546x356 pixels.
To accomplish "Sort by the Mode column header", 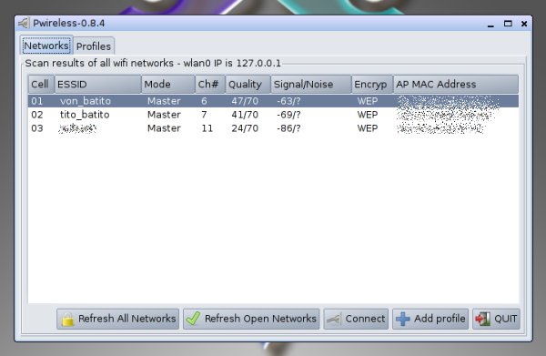I will coord(167,85).
